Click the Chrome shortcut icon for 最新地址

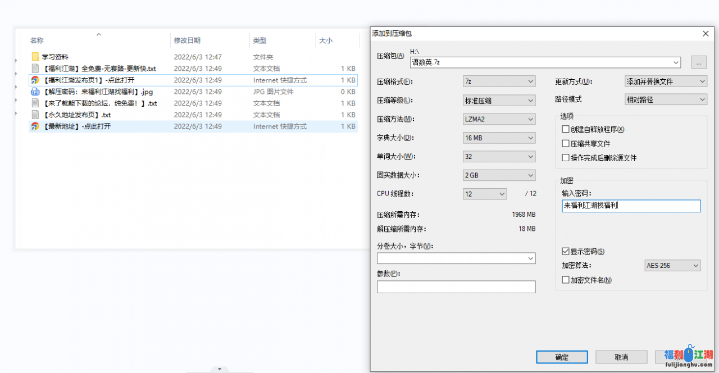[35, 126]
